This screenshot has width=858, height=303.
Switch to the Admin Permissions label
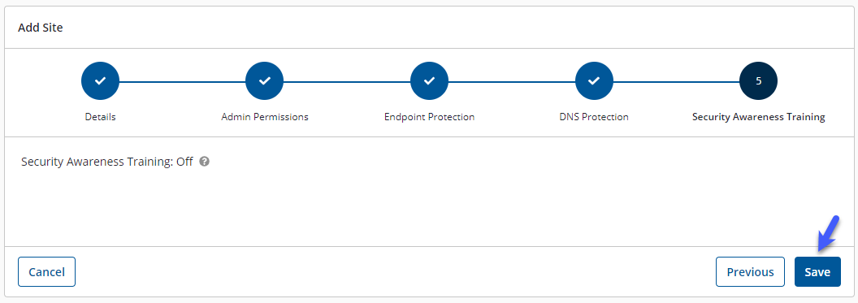[265, 117]
